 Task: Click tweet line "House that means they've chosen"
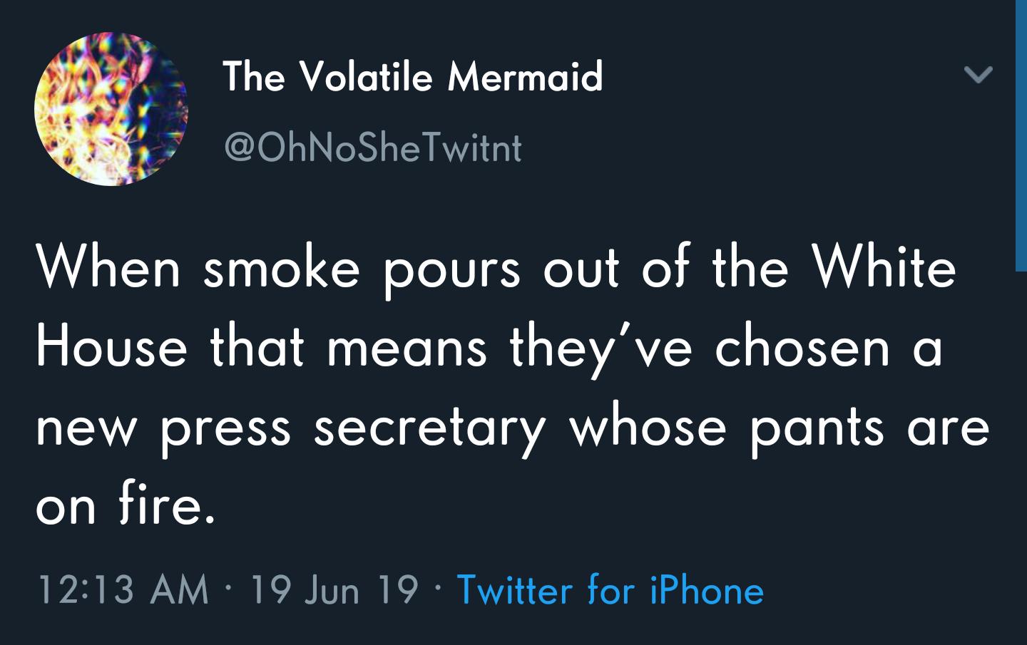click(x=490, y=349)
